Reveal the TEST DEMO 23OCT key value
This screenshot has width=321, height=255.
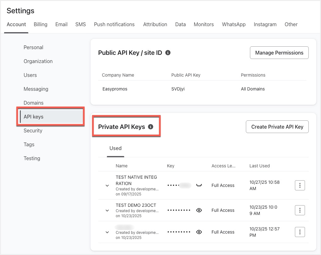tap(199, 210)
